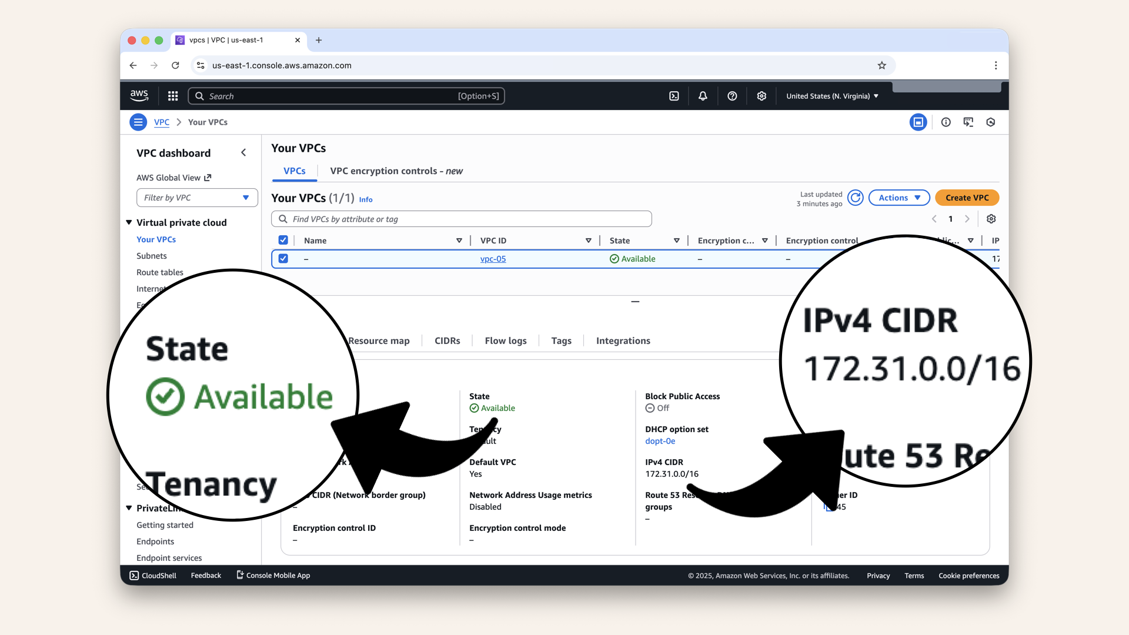
Task: Open table preferences gear above the VPC list
Action: click(x=991, y=218)
